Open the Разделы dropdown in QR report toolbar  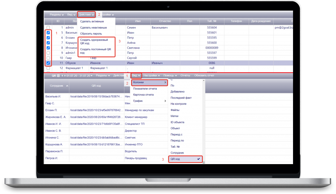[x=103, y=75]
